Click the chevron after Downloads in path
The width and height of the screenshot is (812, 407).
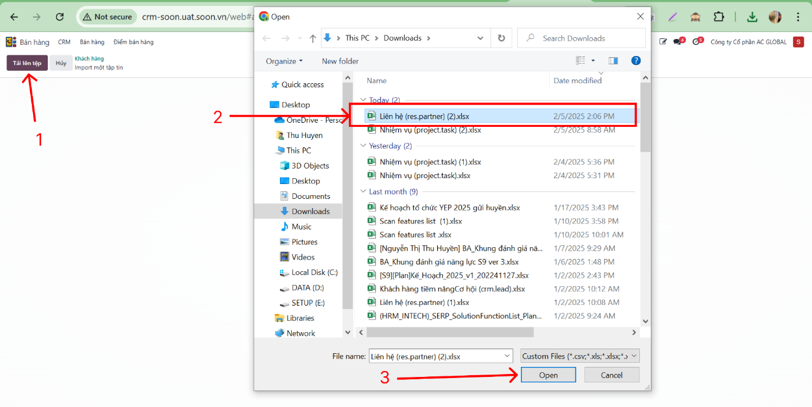point(428,38)
